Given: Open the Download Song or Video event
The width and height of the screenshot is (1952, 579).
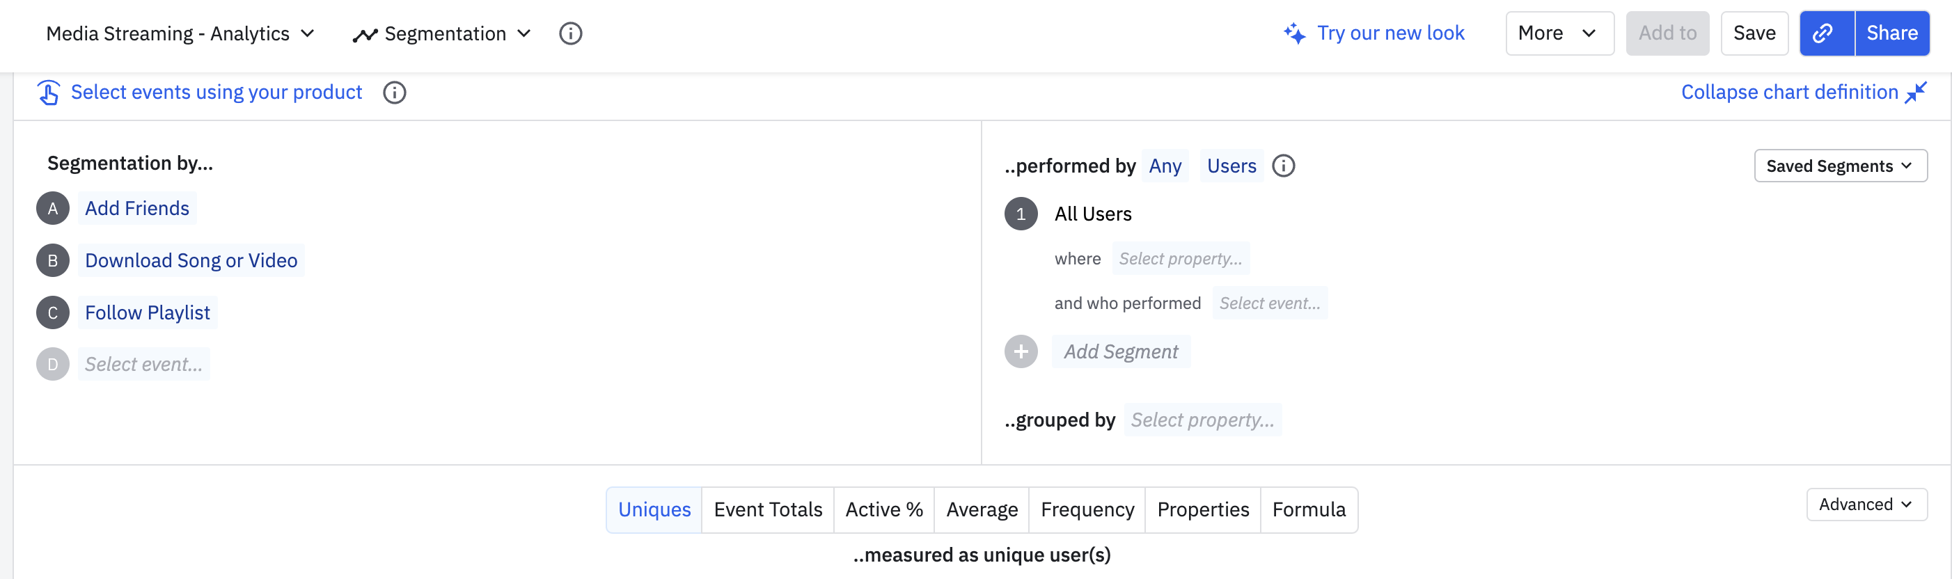Looking at the screenshot, I should coord(191,261).
